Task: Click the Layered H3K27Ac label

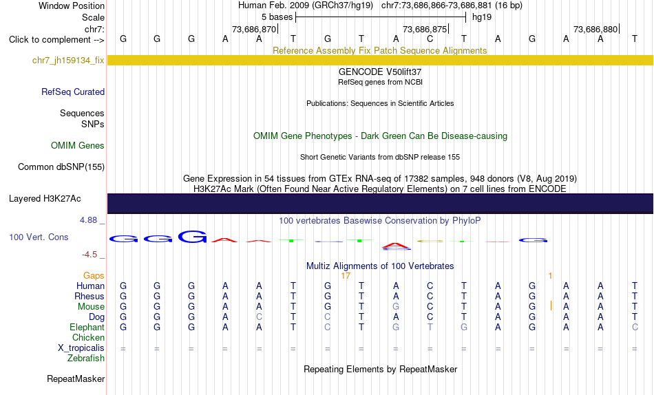Action: point(45,199)
